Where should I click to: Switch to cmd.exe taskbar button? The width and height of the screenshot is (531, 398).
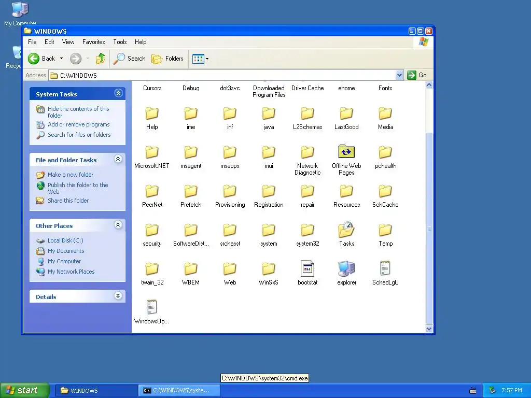click(179, 391)
